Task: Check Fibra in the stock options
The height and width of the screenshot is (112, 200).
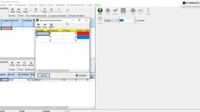Action: (x=18, y=70)
